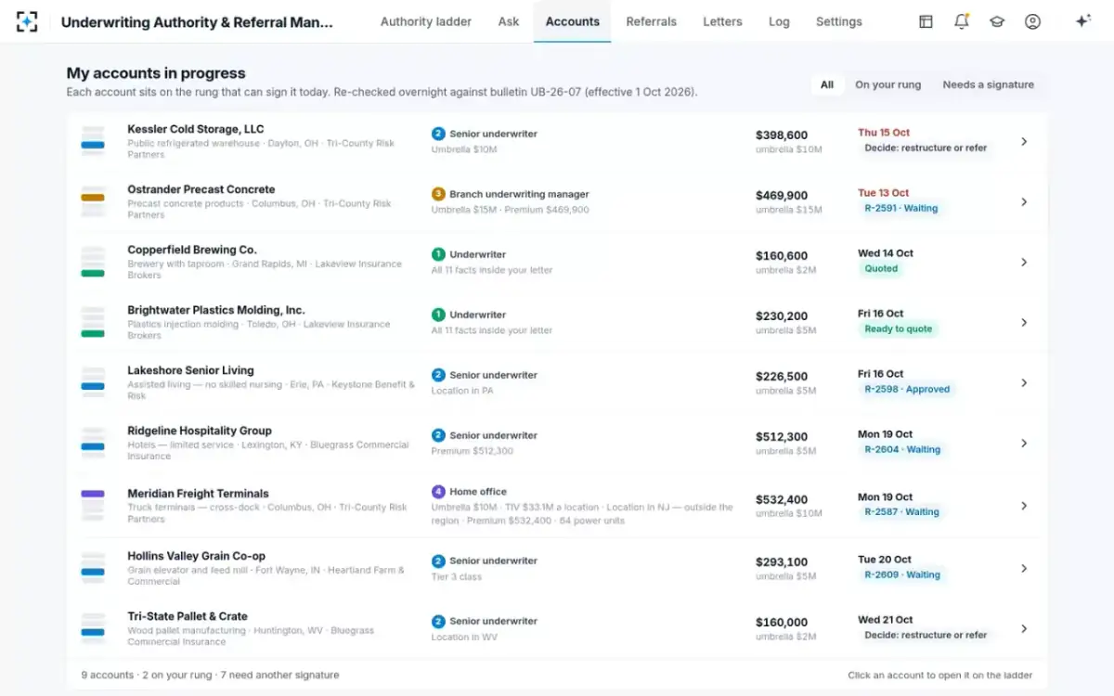The image size is (1114, 696).
Task: Open the user profile icon
Action: [x=1032, y=21]
